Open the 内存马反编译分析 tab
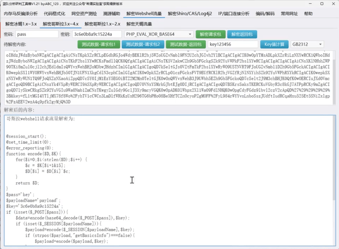This screenshot has width=339, height=249. (21, 14)
